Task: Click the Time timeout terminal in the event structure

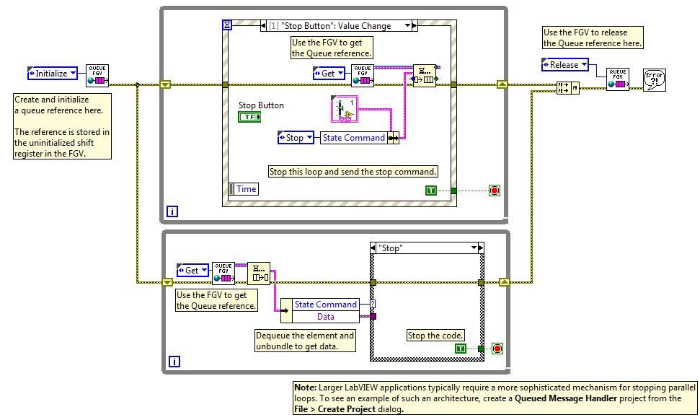Action: coord(245,188)
